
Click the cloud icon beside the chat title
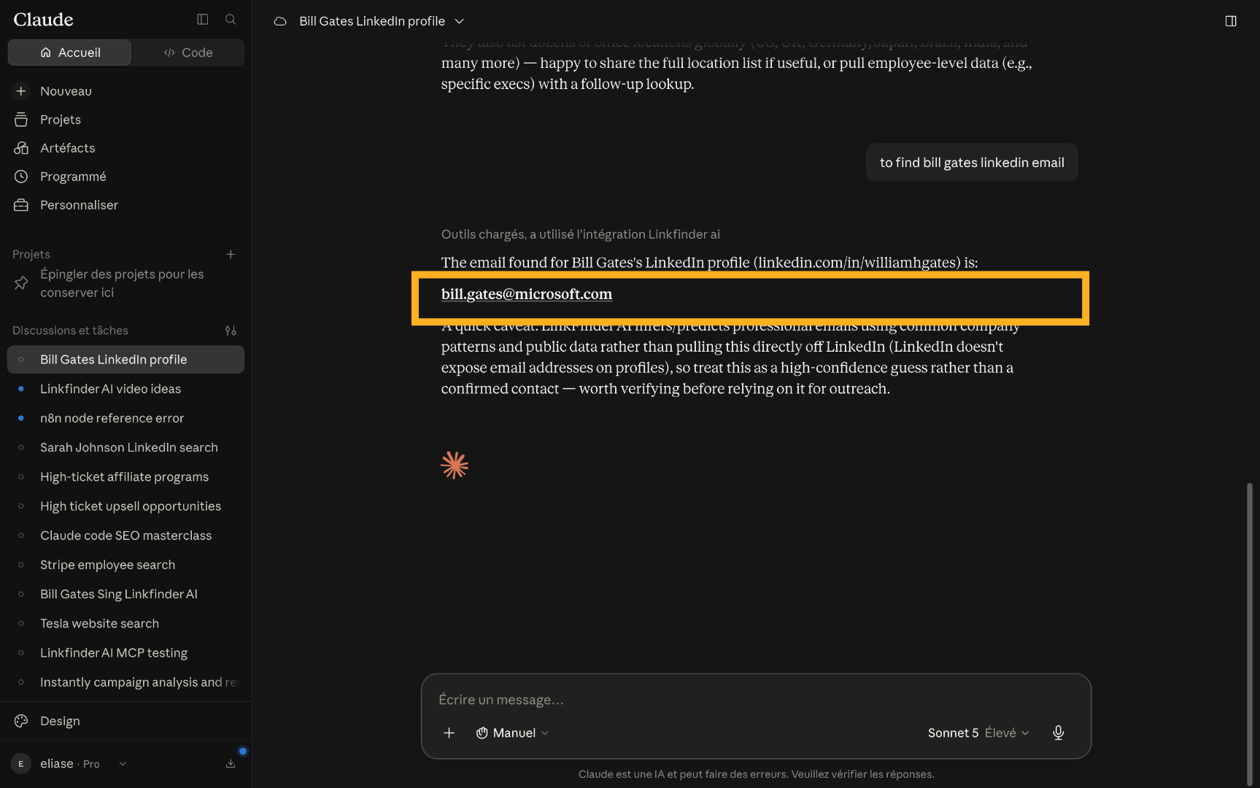280,21
